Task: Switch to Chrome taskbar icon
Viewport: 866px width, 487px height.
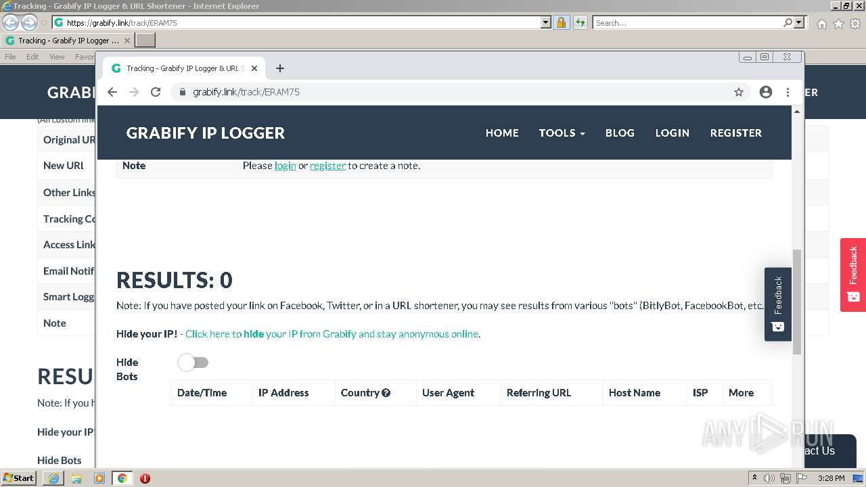Action: (x=122, y=478)
